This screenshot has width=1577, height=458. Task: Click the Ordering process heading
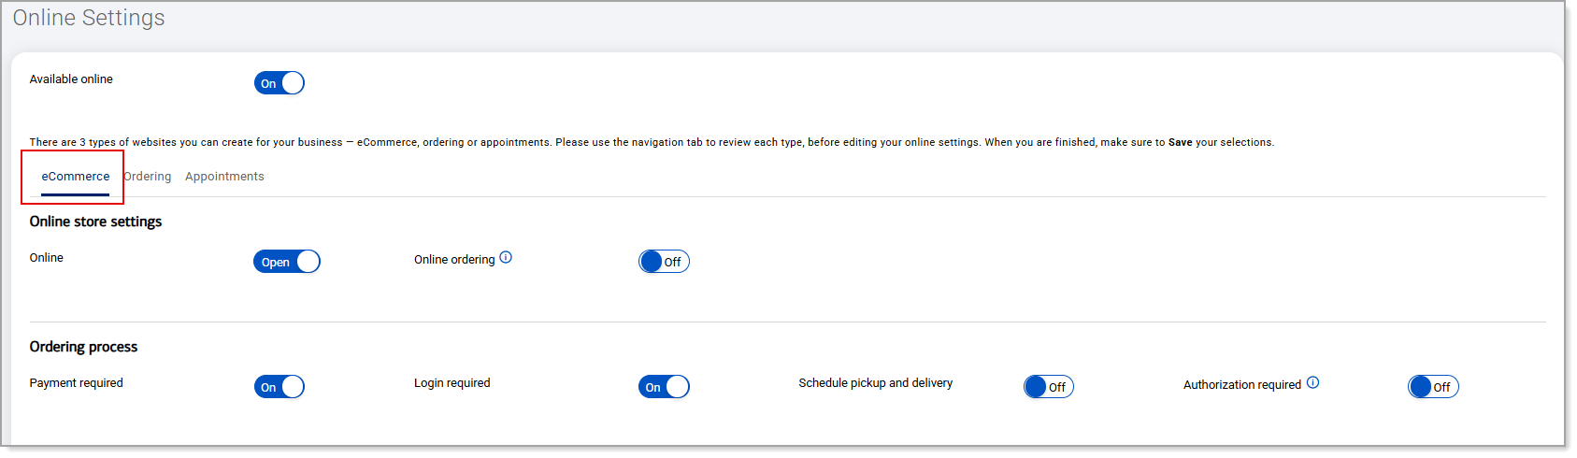(83, 347)
